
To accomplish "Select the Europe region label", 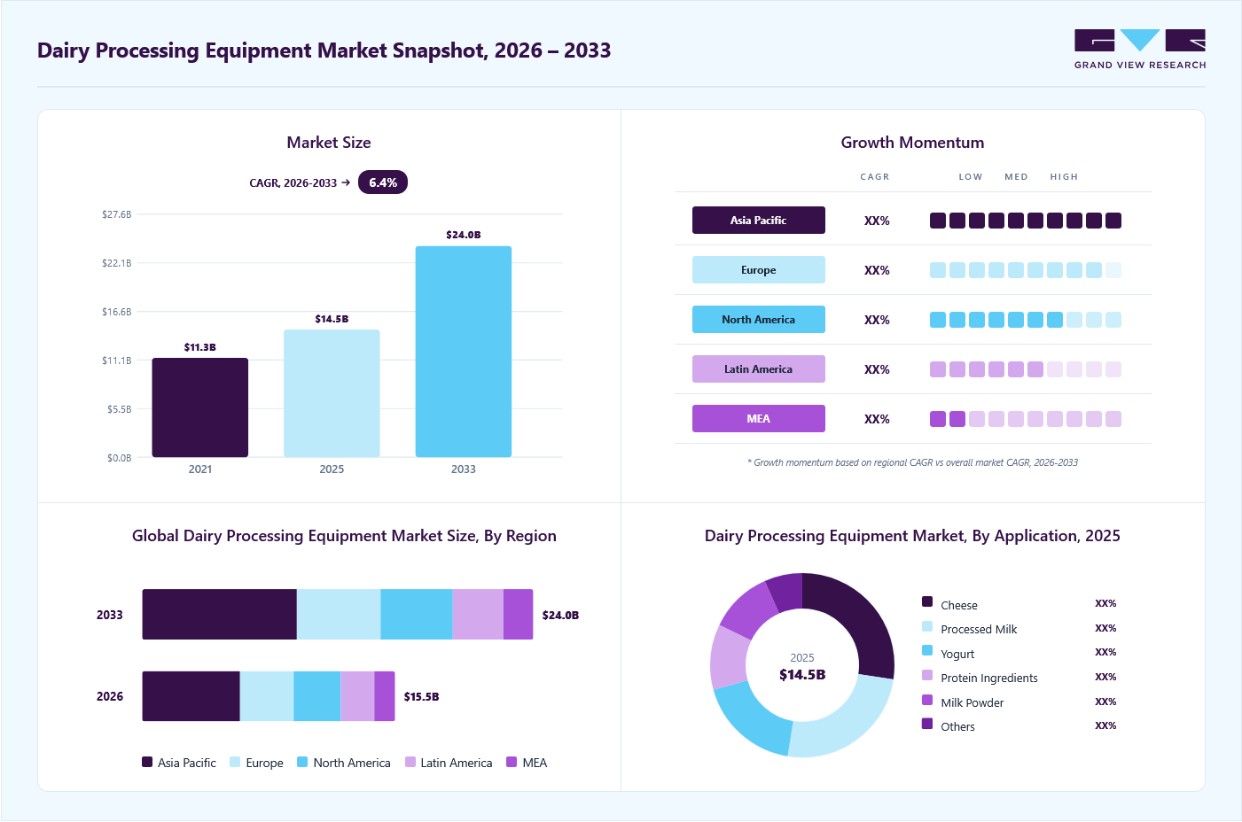I will click(758, 270).
